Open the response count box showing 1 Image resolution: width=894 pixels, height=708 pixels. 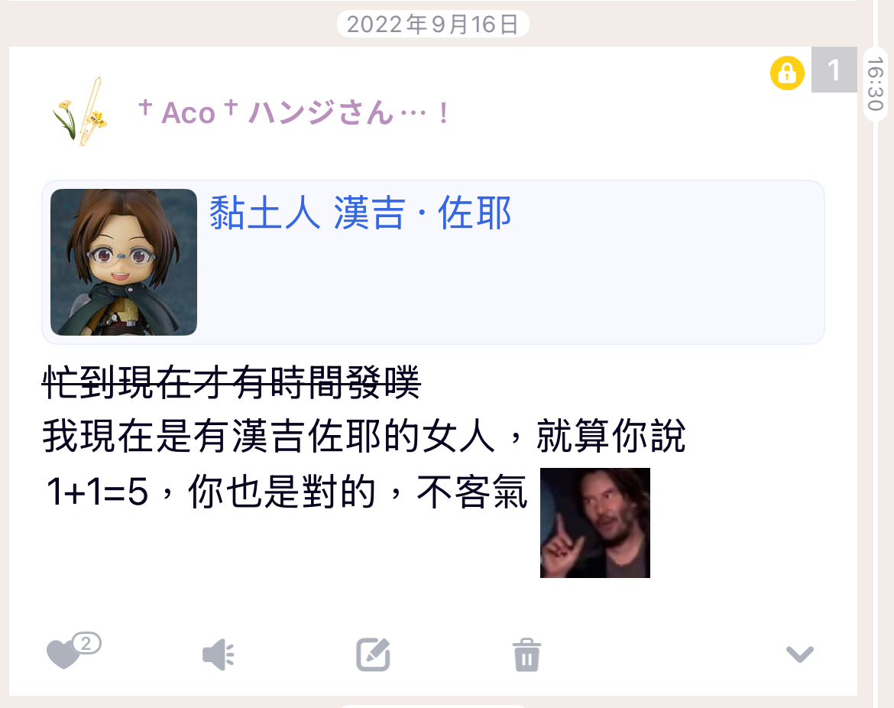pos(834,70)
